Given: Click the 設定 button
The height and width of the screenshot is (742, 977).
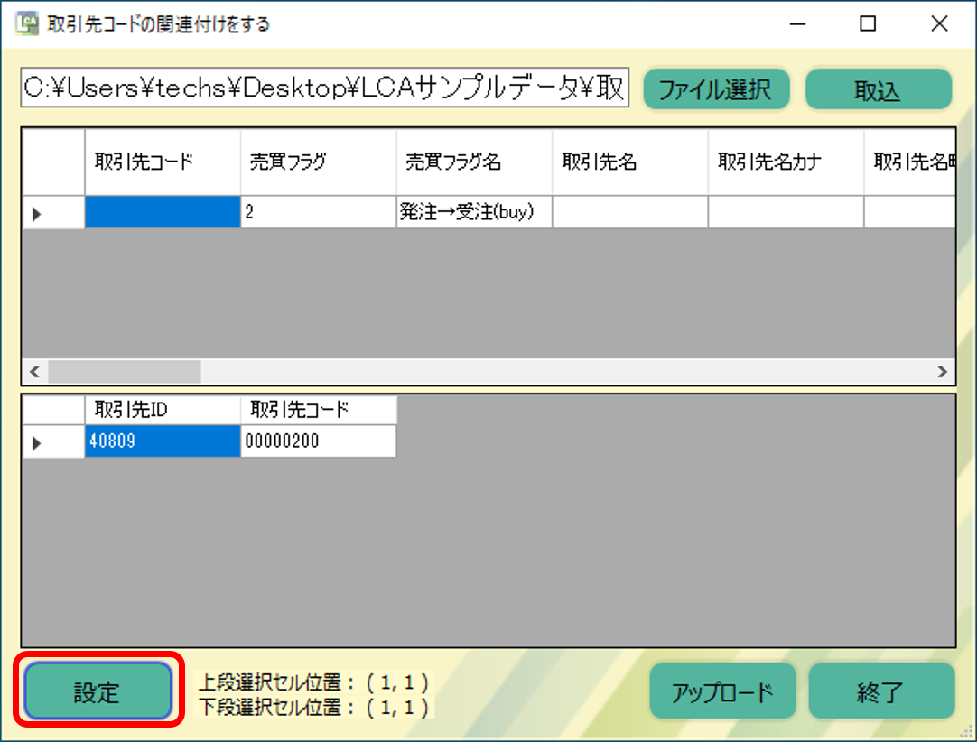Looking at the screenshot, I should click(98, 692).
